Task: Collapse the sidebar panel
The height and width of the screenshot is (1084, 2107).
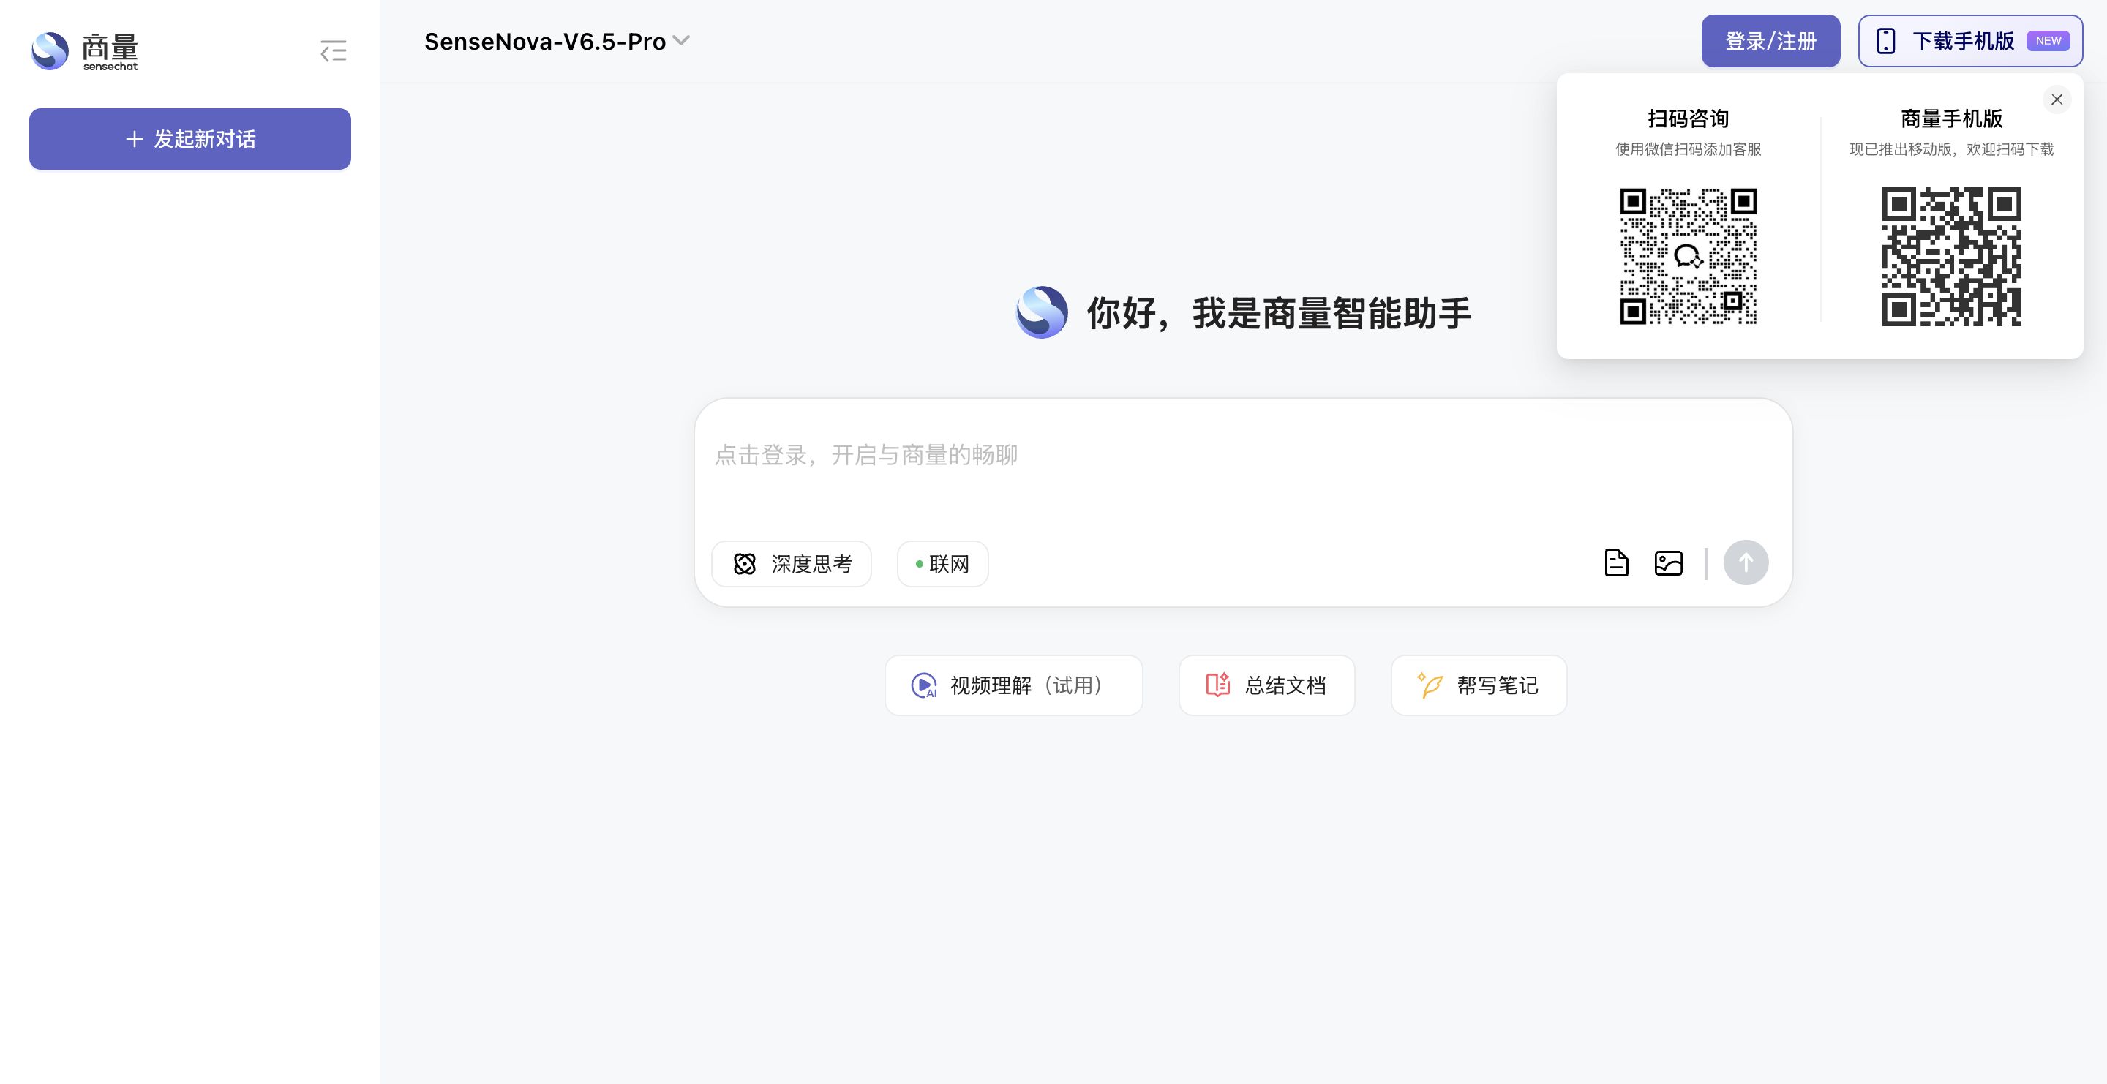Action: [333, 50]
